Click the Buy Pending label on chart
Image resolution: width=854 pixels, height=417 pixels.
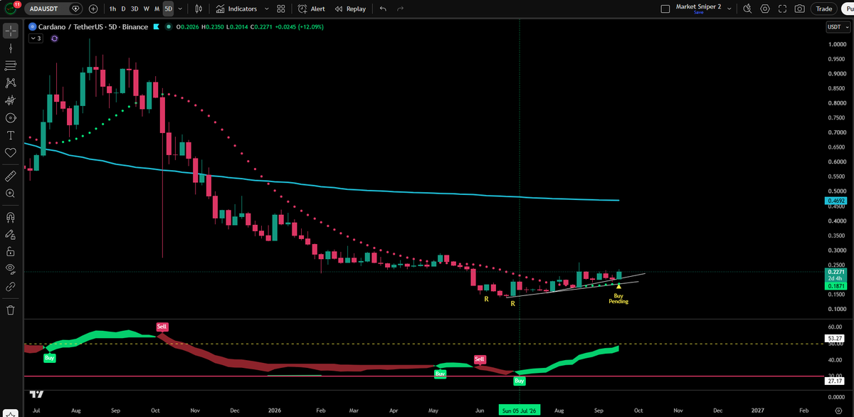click(618, 298)
